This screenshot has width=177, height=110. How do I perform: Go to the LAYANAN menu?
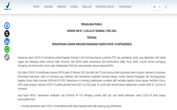[48, 7]
